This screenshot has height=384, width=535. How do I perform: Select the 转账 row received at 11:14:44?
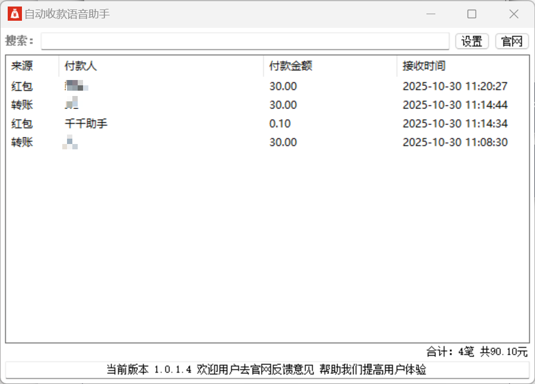pos(267,105)
